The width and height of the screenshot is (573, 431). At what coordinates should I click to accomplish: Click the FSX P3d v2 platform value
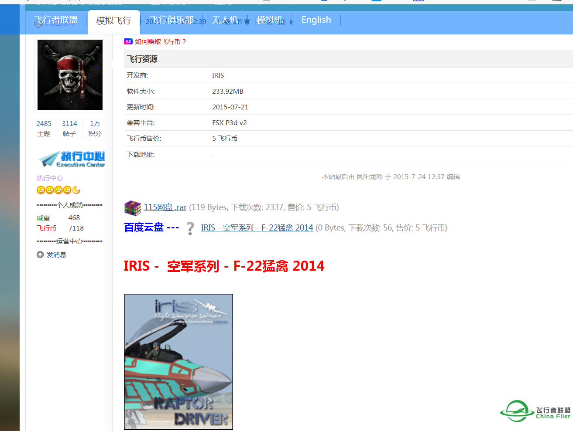pos(230,122)
